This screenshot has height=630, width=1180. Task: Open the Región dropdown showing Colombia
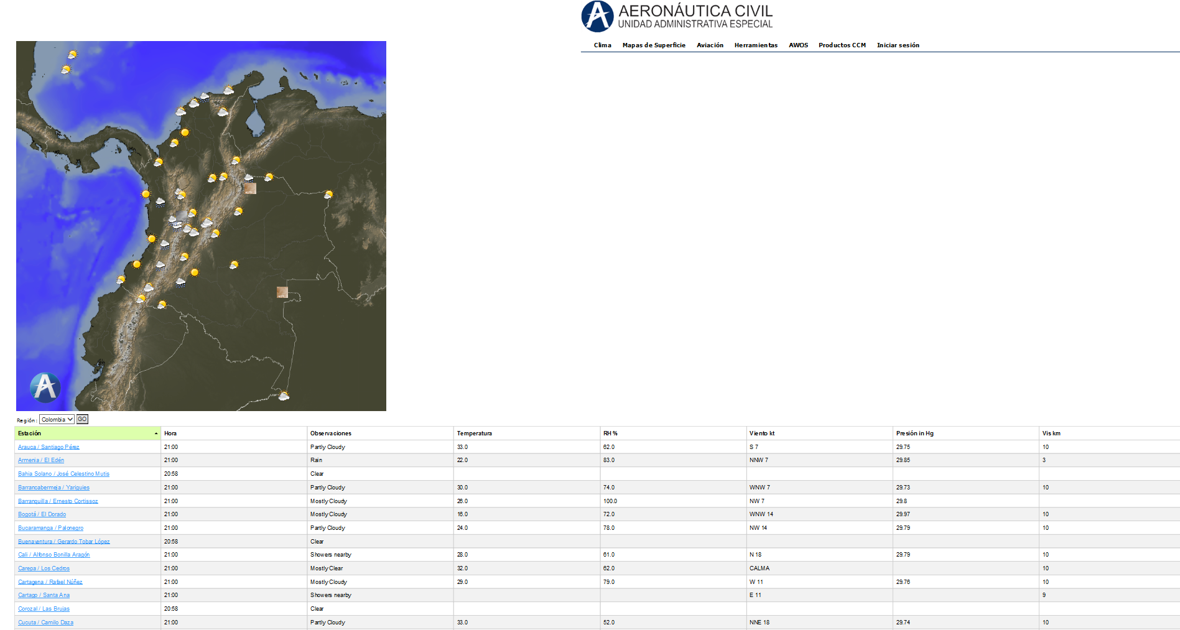tap(57, 420)
